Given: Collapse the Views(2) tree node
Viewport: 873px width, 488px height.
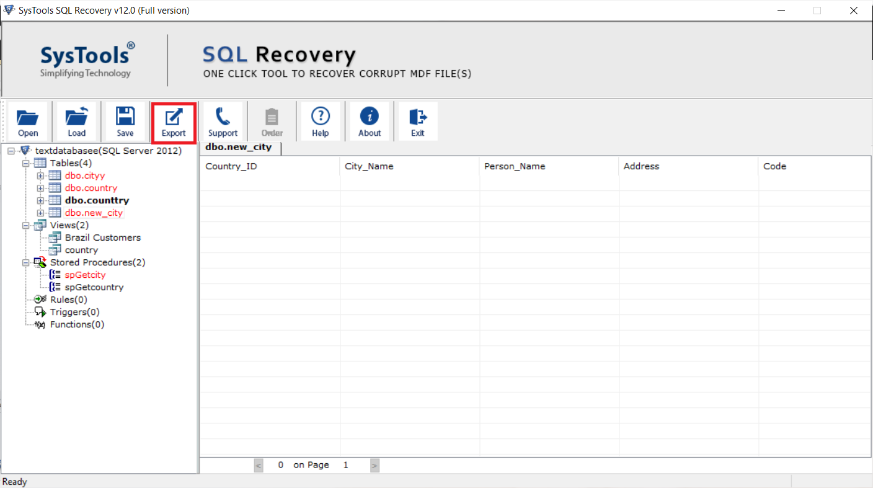Looking at the screenshot, I should pos(26,226).
